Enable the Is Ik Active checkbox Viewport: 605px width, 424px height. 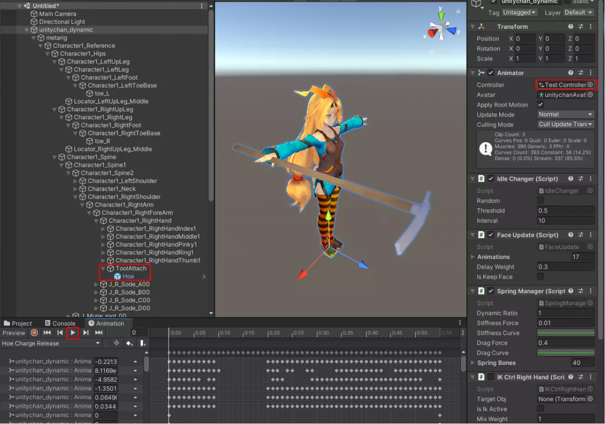coord(540,409)
